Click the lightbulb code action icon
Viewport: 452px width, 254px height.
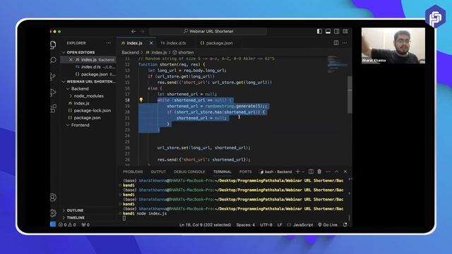141,100
